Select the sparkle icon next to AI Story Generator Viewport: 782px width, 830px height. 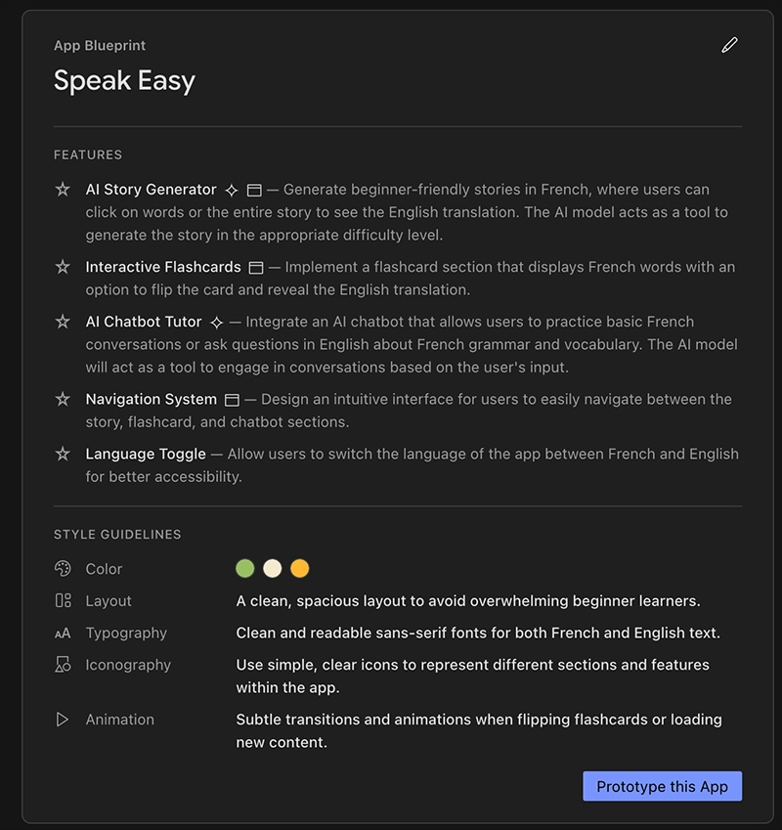pos(232,189)
